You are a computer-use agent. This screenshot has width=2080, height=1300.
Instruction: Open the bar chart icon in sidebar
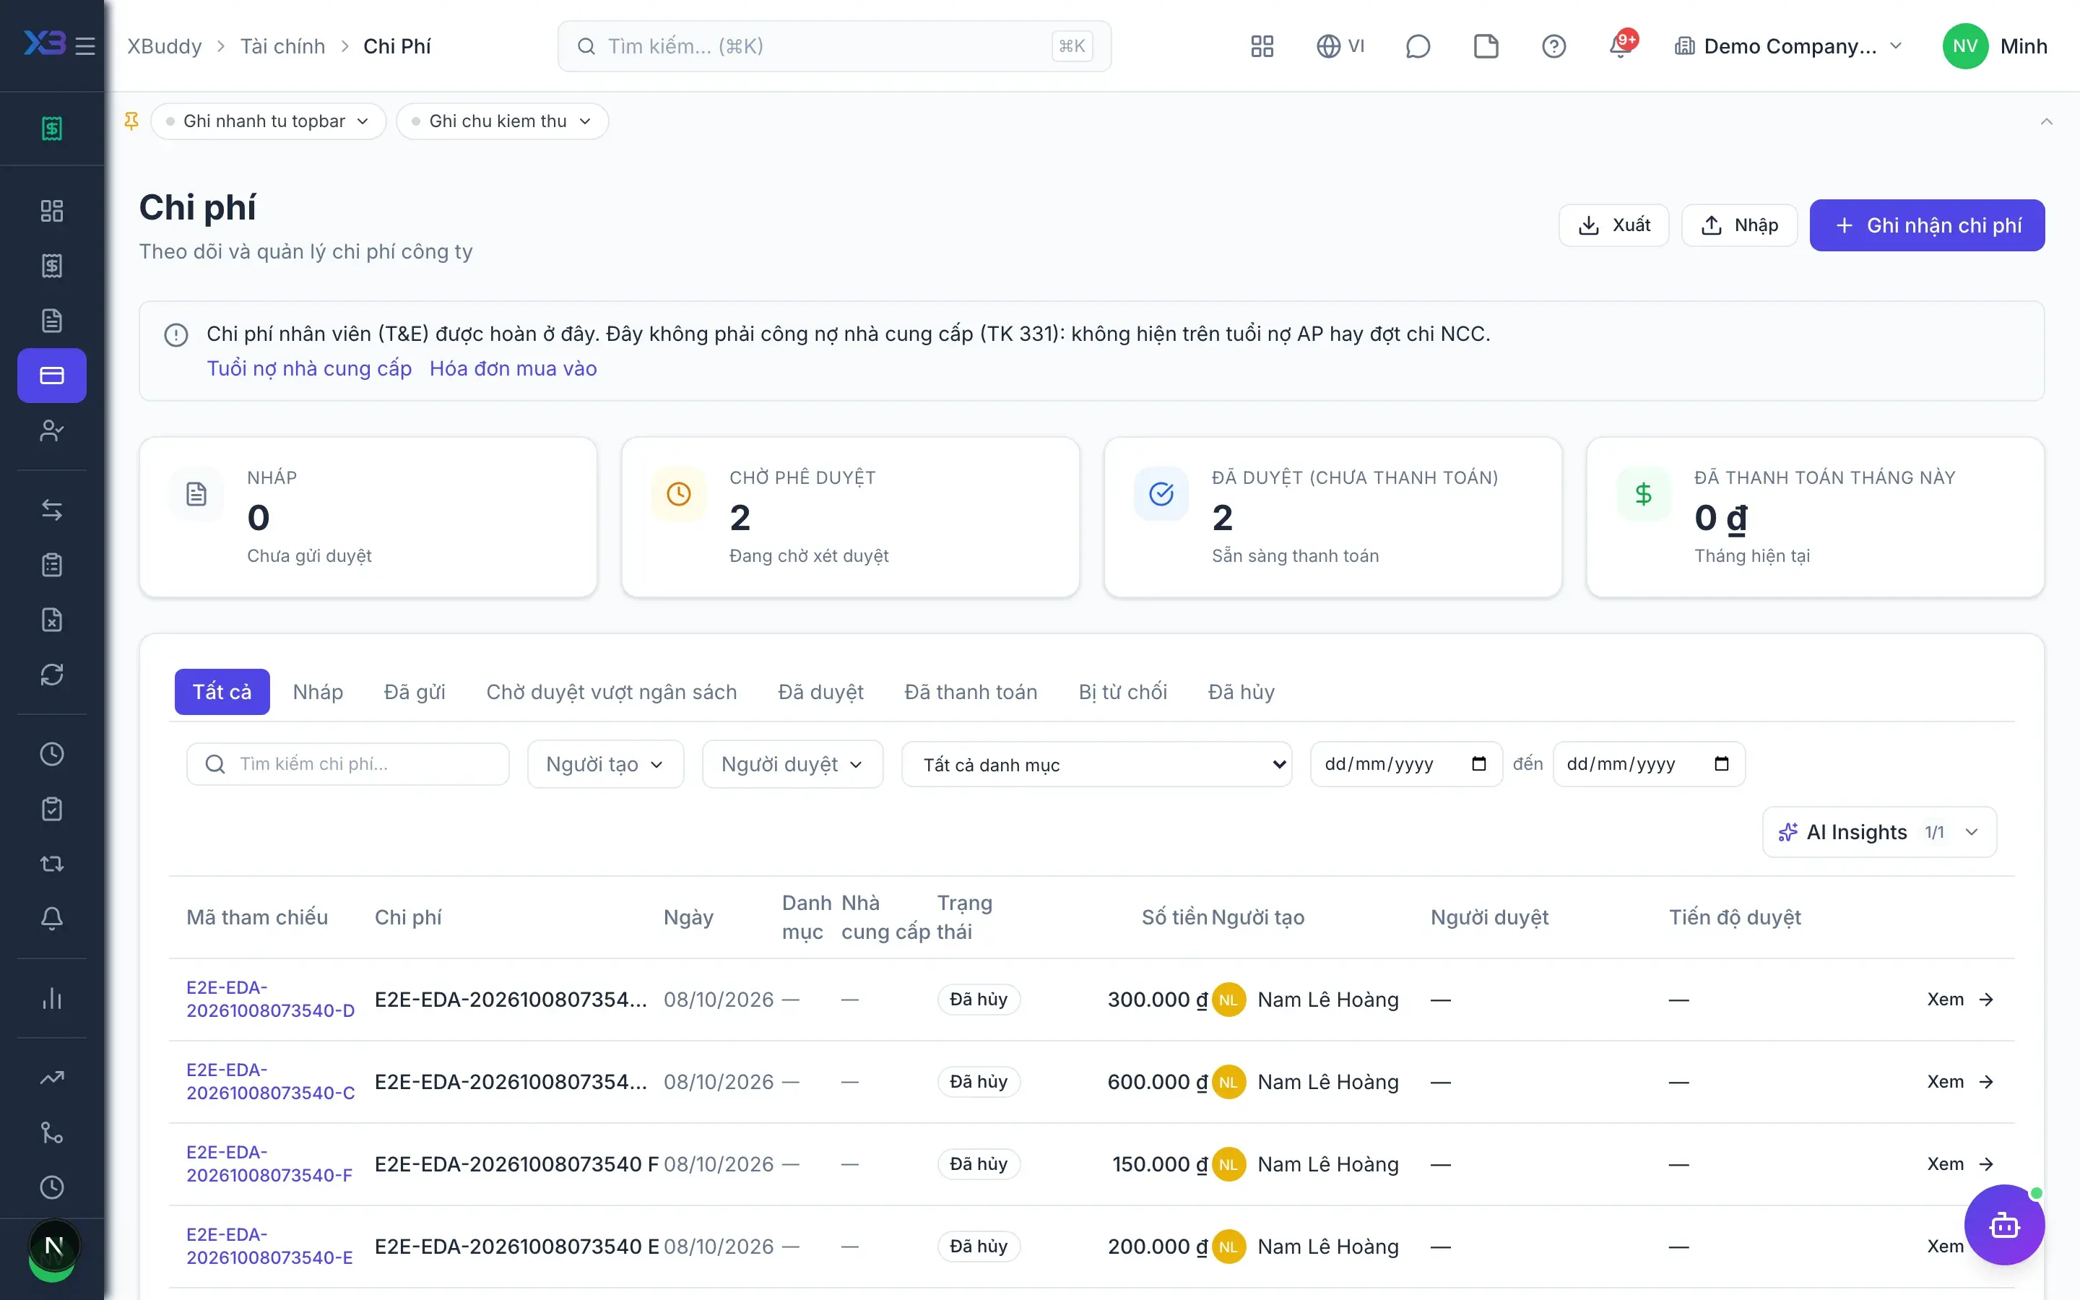(x=51, y=998)
